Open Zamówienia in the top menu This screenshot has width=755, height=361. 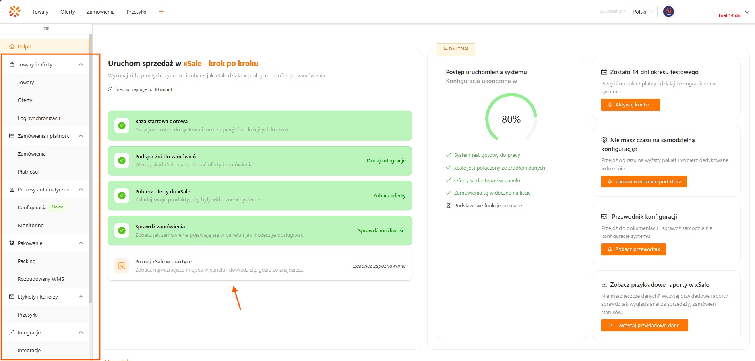(101, 12)
